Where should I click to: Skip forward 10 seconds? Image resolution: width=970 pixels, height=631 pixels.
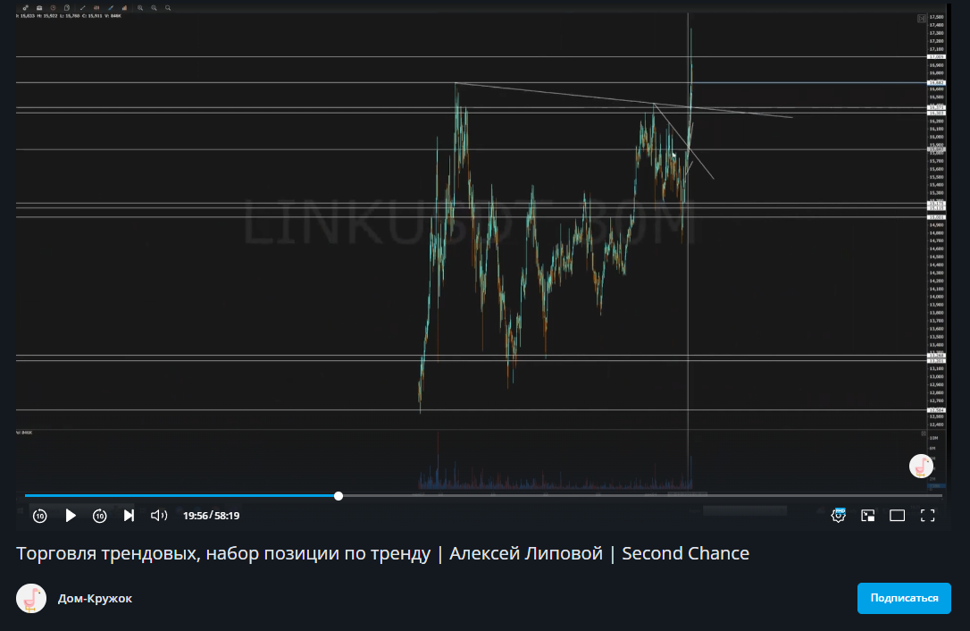point(100,516)
